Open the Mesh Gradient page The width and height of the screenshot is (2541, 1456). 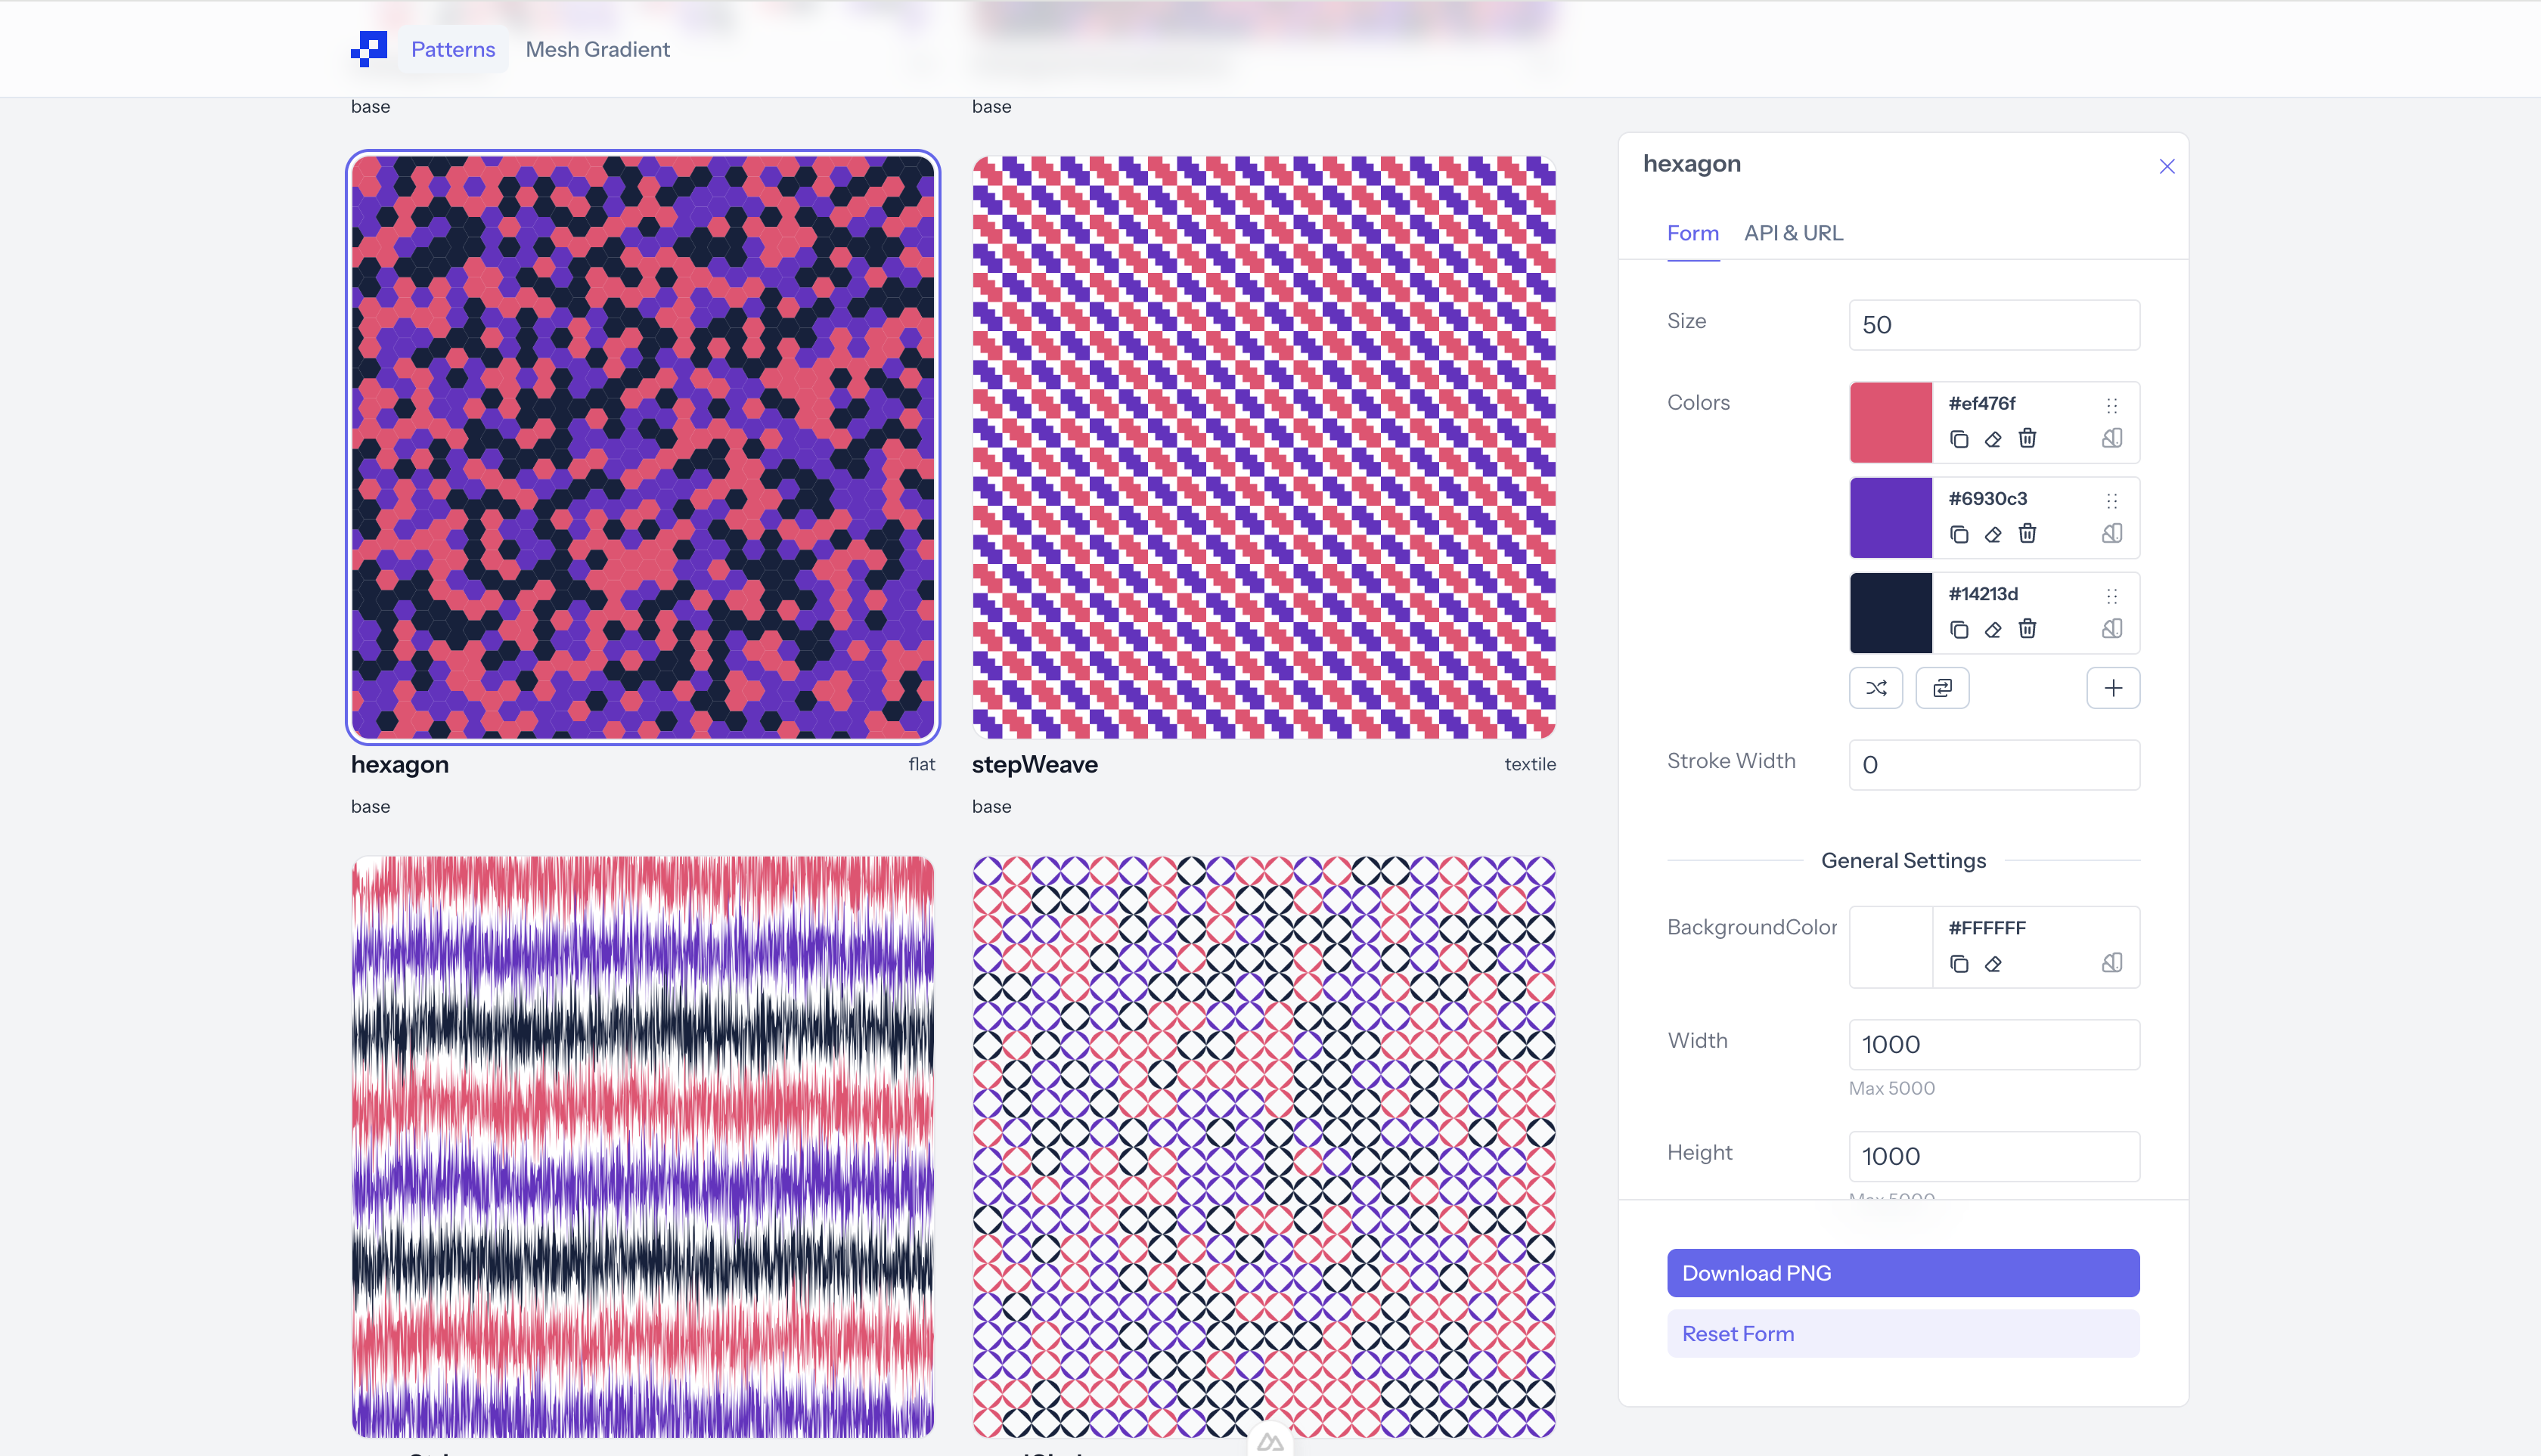coord(597,49)
